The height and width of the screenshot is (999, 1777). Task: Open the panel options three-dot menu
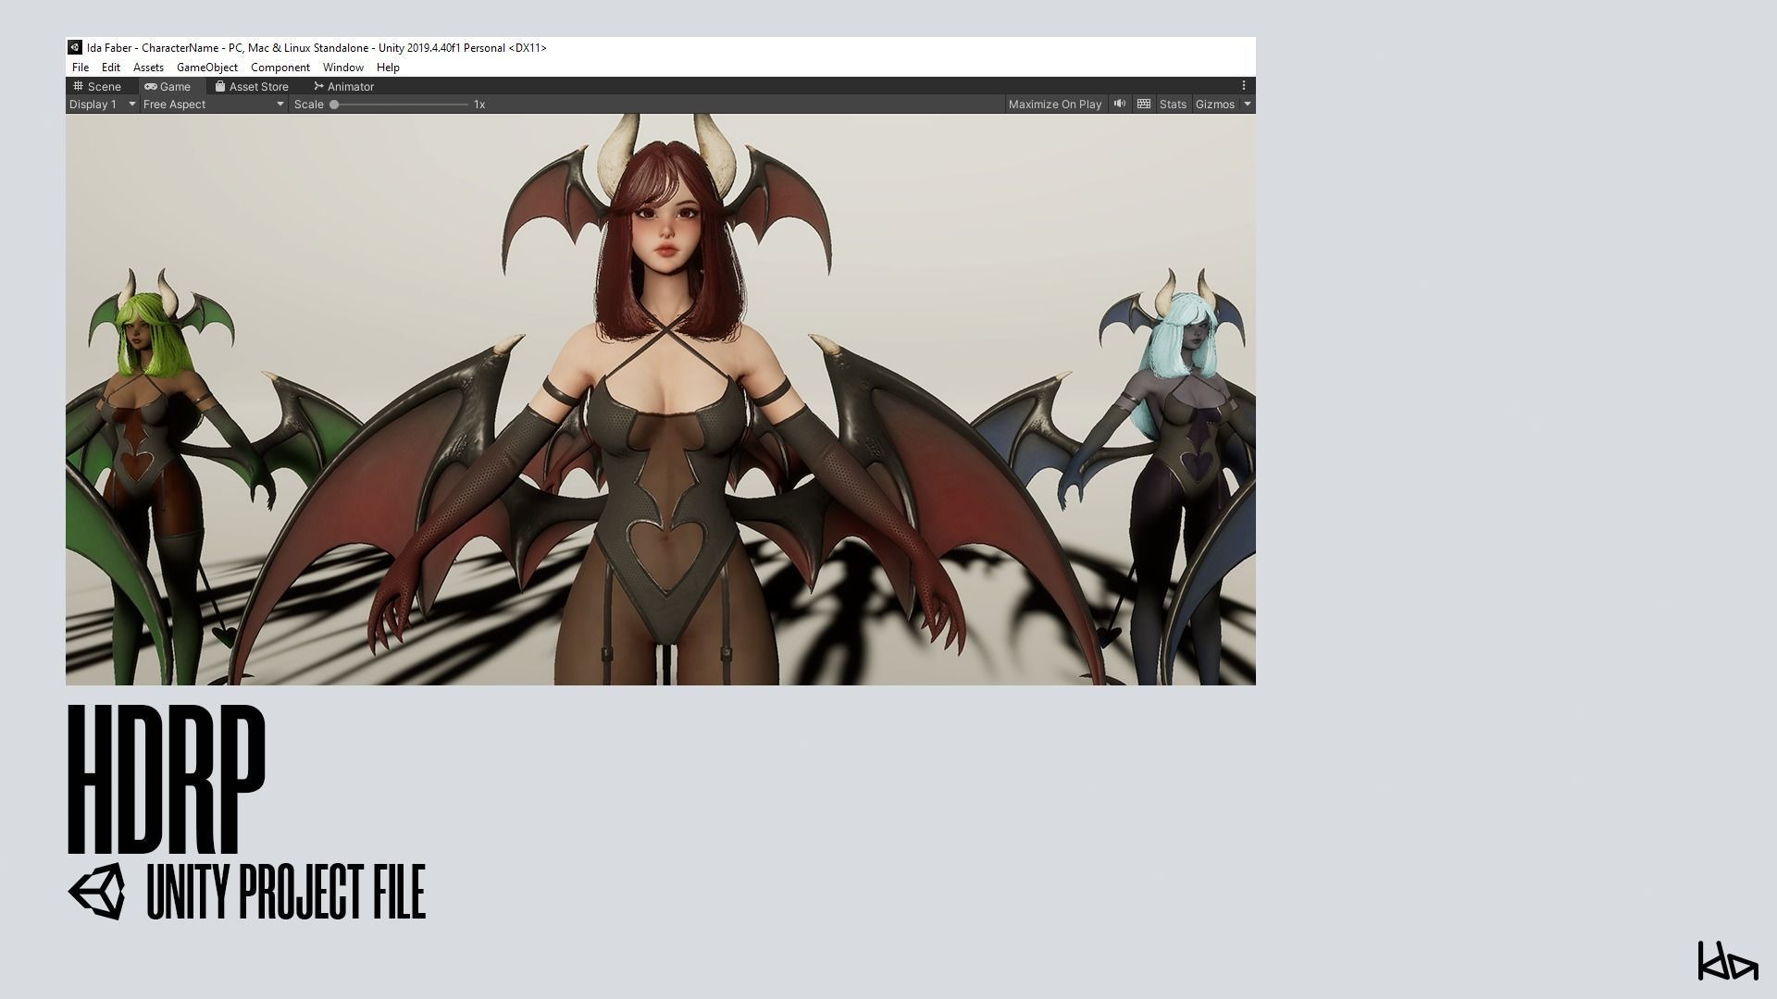(x=1244, y=85)
